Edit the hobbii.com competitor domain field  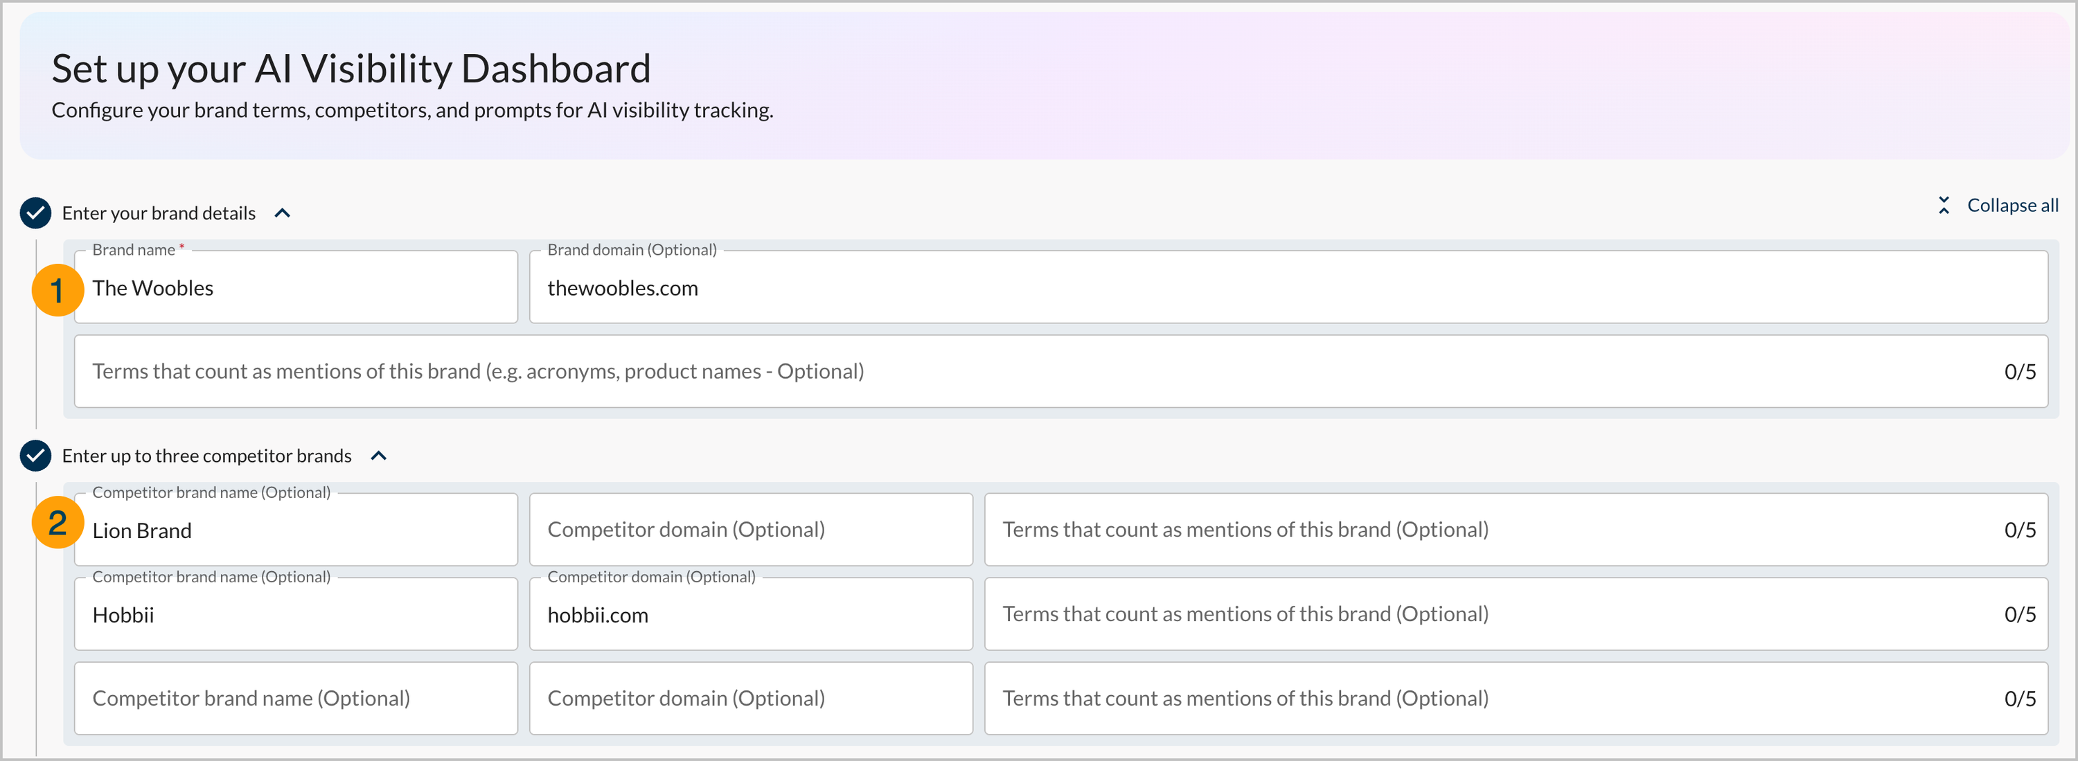click(x=751, y=614)
